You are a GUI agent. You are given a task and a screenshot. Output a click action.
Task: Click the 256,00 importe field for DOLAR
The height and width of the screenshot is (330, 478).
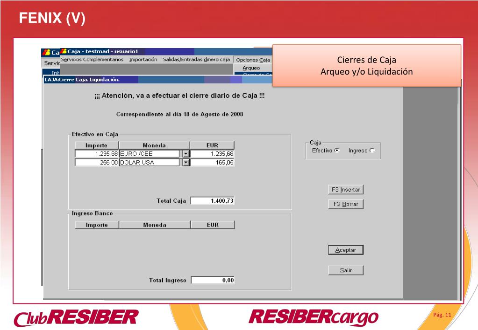[97, 163]
